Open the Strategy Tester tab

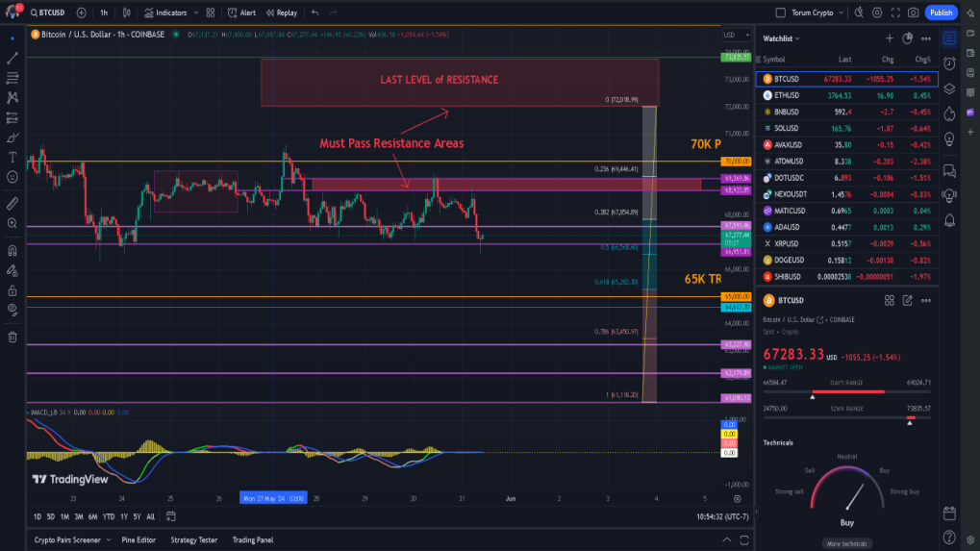click(193, 539)
